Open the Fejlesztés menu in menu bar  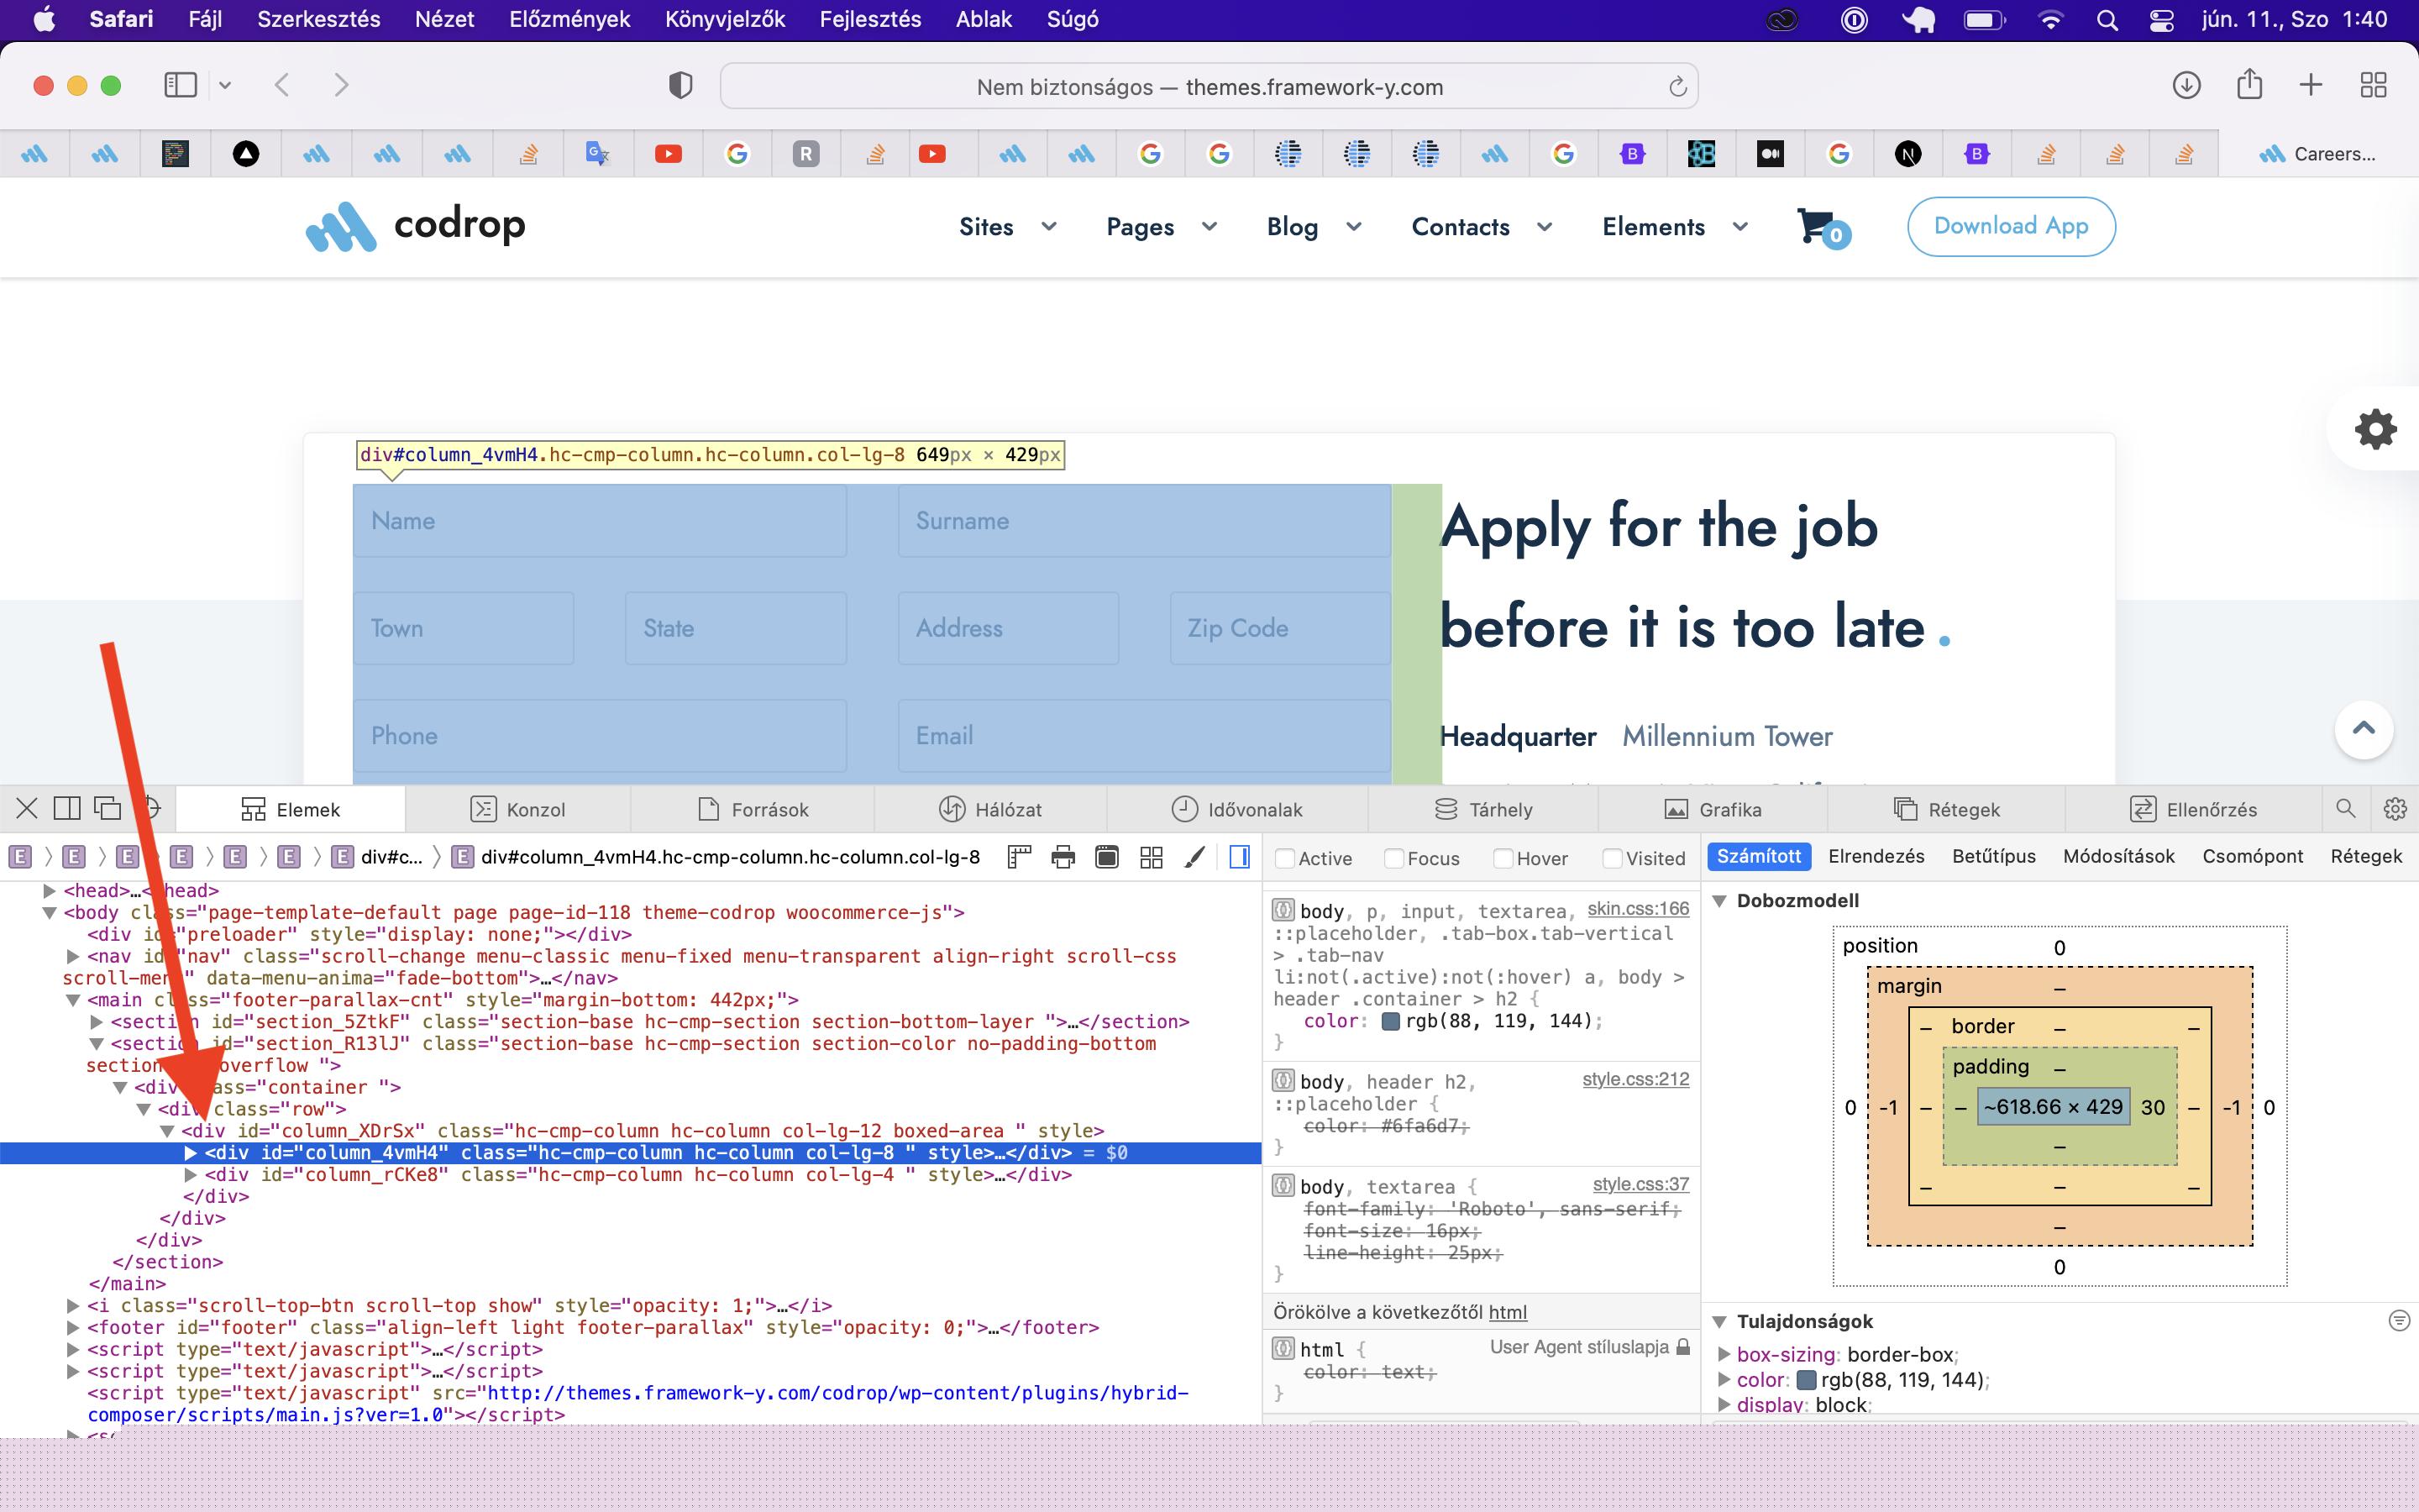click(869, 19)
